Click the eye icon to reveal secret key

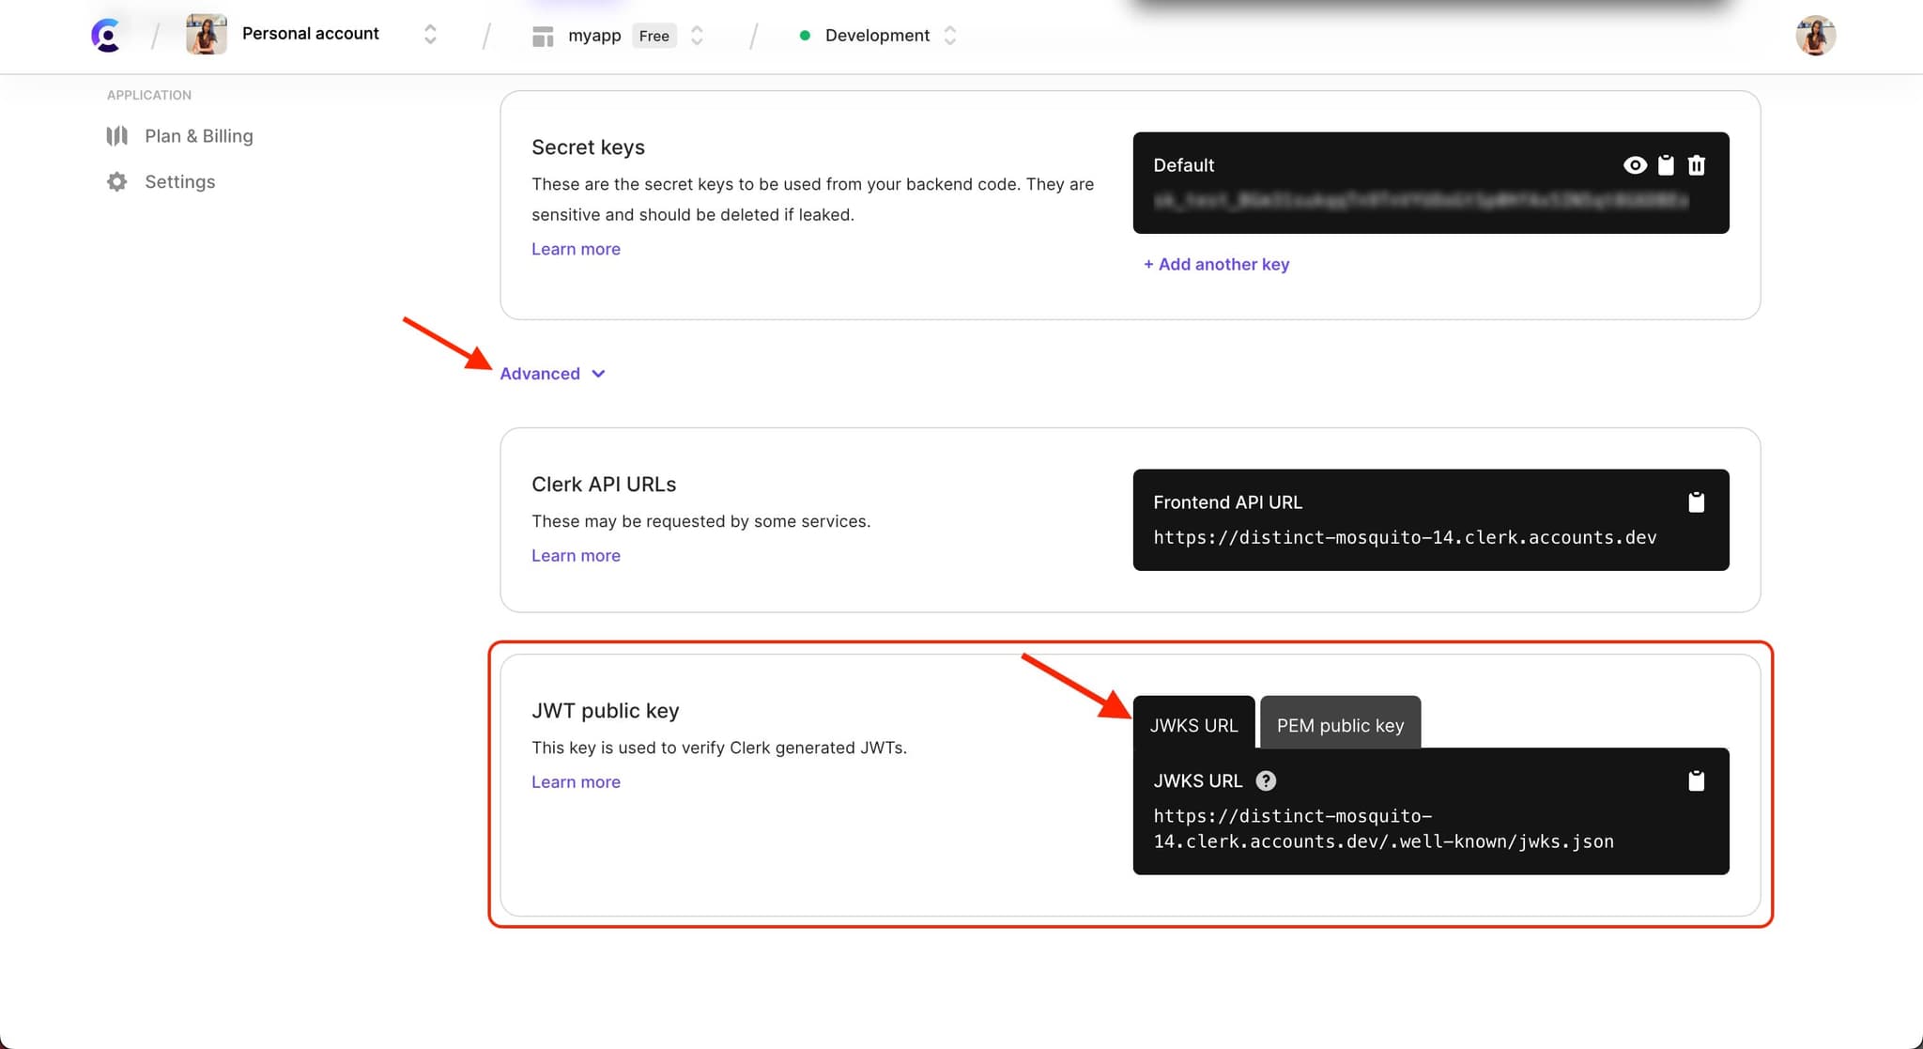[x=1635, y=164]
